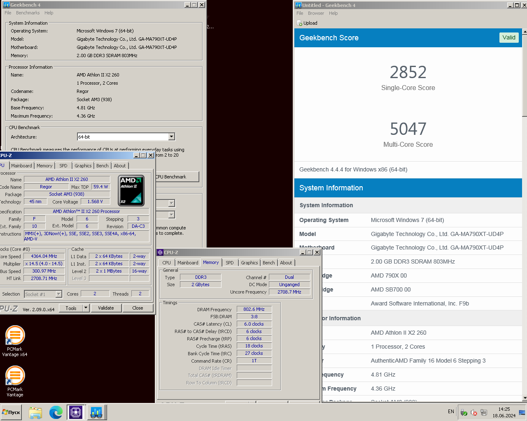The width and height of the screenshot is (527, 421).
Task: Click the muted volume tray icon
Action: pos(474,412)
